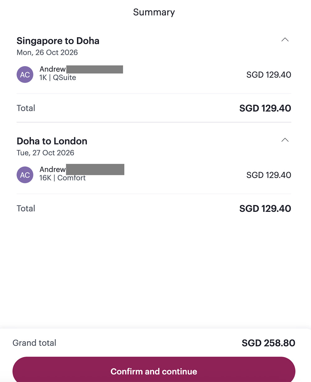Click the Summary page title
The image size is (311, 382).
tap(154, 12)
